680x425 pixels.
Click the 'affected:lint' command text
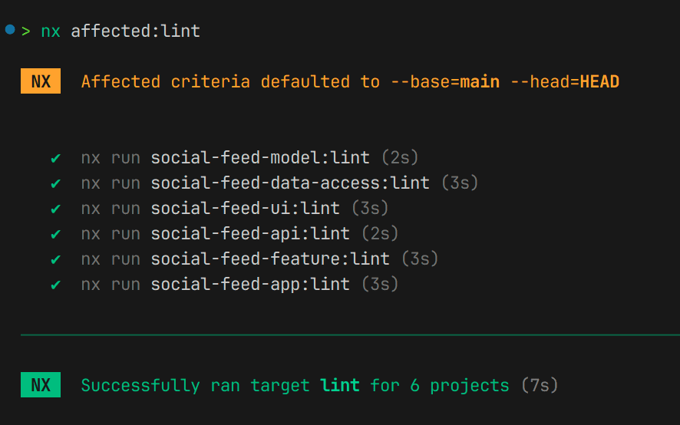click(x=135, y=31)
